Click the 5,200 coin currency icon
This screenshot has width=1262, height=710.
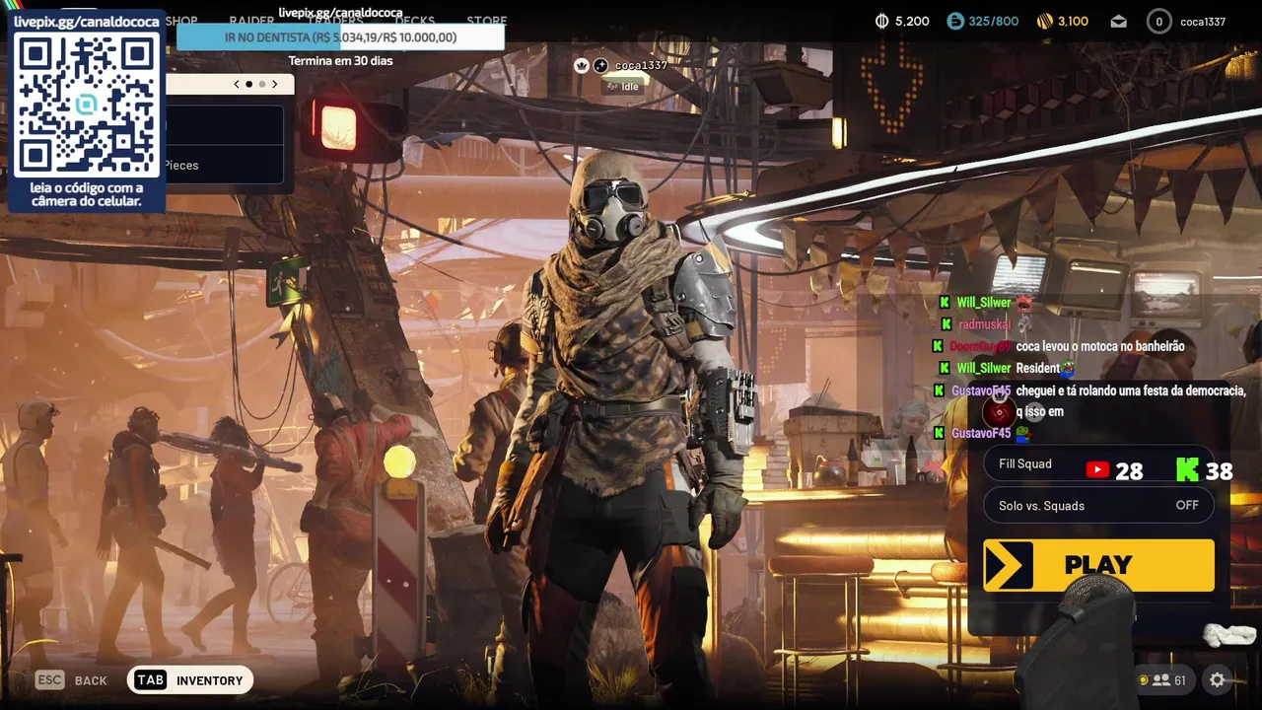[881, 21]
